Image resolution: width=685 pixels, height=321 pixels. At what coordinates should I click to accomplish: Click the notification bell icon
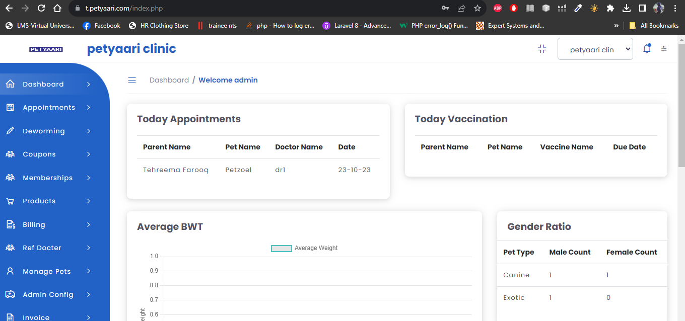pyautogui.click(x=647, y=49)
